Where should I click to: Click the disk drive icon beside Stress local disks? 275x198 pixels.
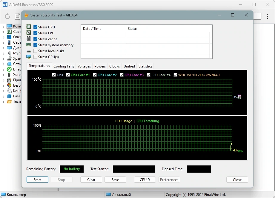coord(29,51)
